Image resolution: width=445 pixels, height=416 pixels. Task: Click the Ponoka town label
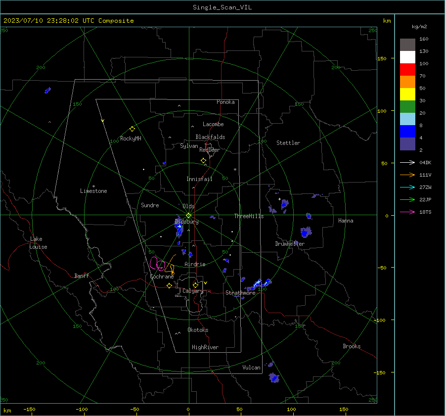pyautogui.click(x=225, y=102)
